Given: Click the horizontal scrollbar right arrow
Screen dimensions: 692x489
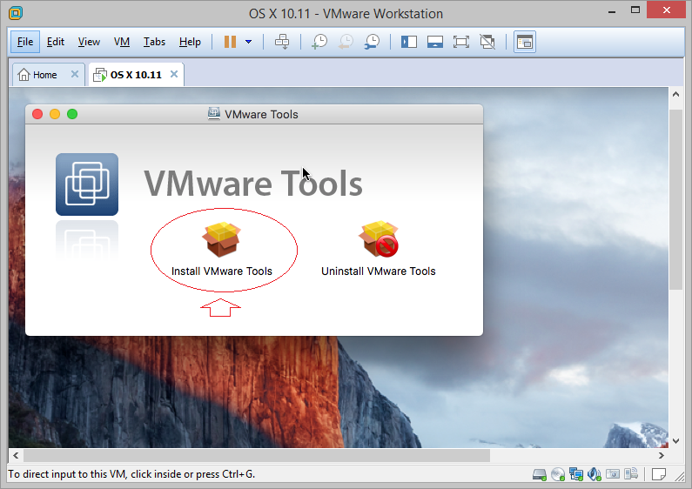Looking at the screenshot, I should (662, 455).
